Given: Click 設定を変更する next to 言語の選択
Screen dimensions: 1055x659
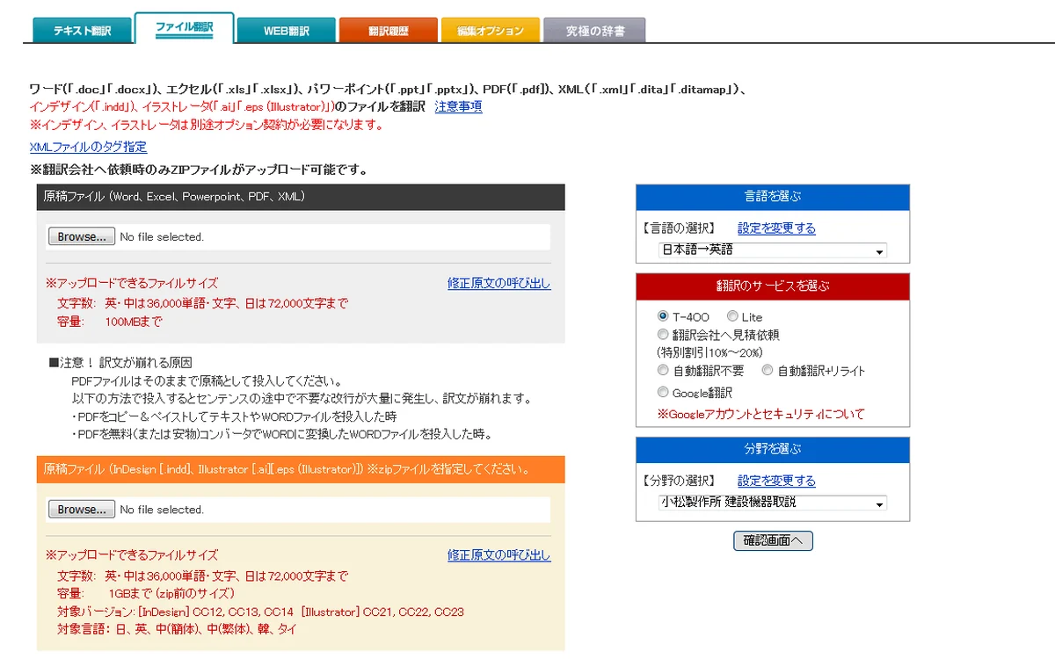Looking at the screenshot, I should 776,228.
